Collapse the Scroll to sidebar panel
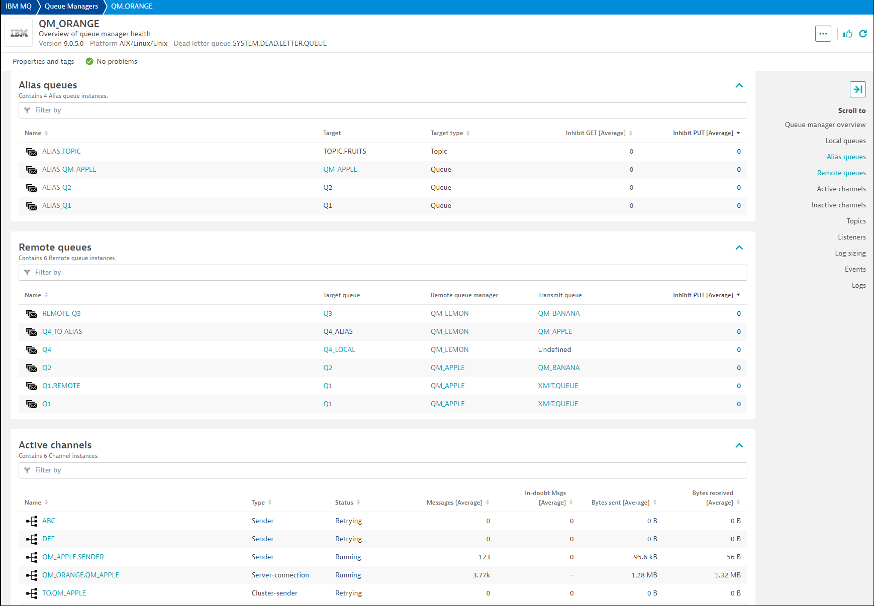This screenshot has height=606, width=874. pyautogui.click(x=857, y=89)
